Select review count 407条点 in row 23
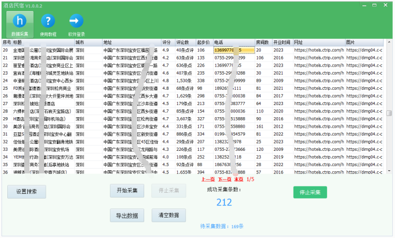 pyautogui.click(x=186, y=73)
